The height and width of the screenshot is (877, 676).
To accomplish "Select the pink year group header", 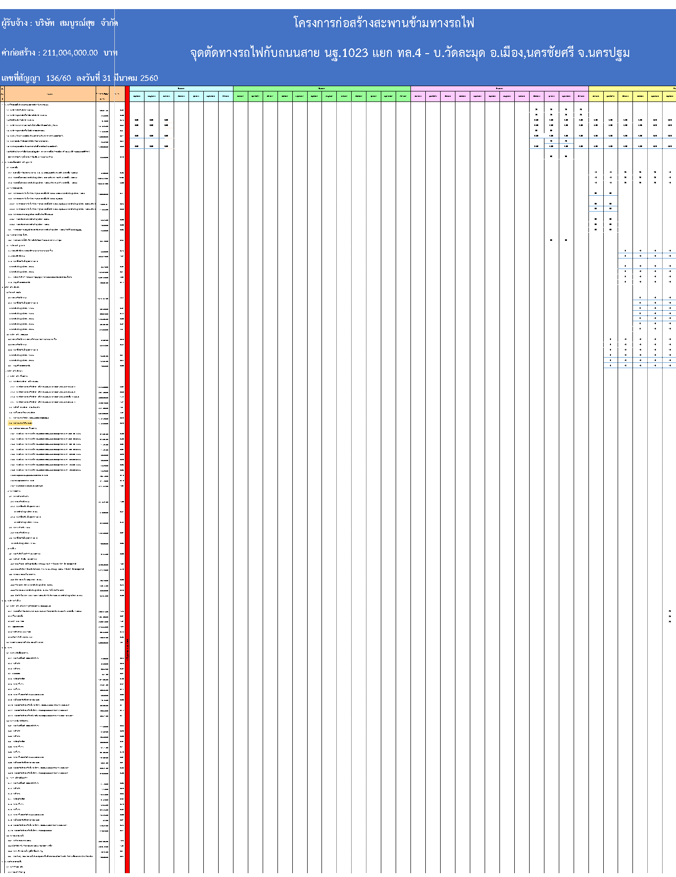I will point(499,89).
